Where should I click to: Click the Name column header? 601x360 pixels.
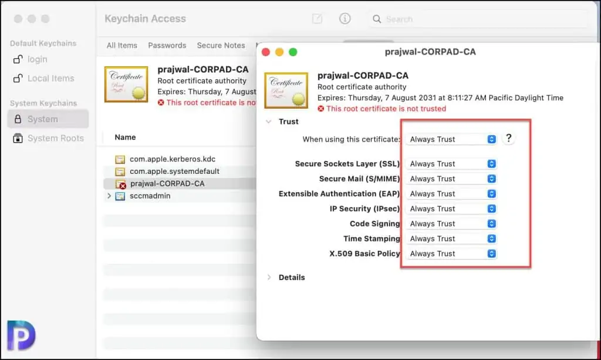pos(125,137)
